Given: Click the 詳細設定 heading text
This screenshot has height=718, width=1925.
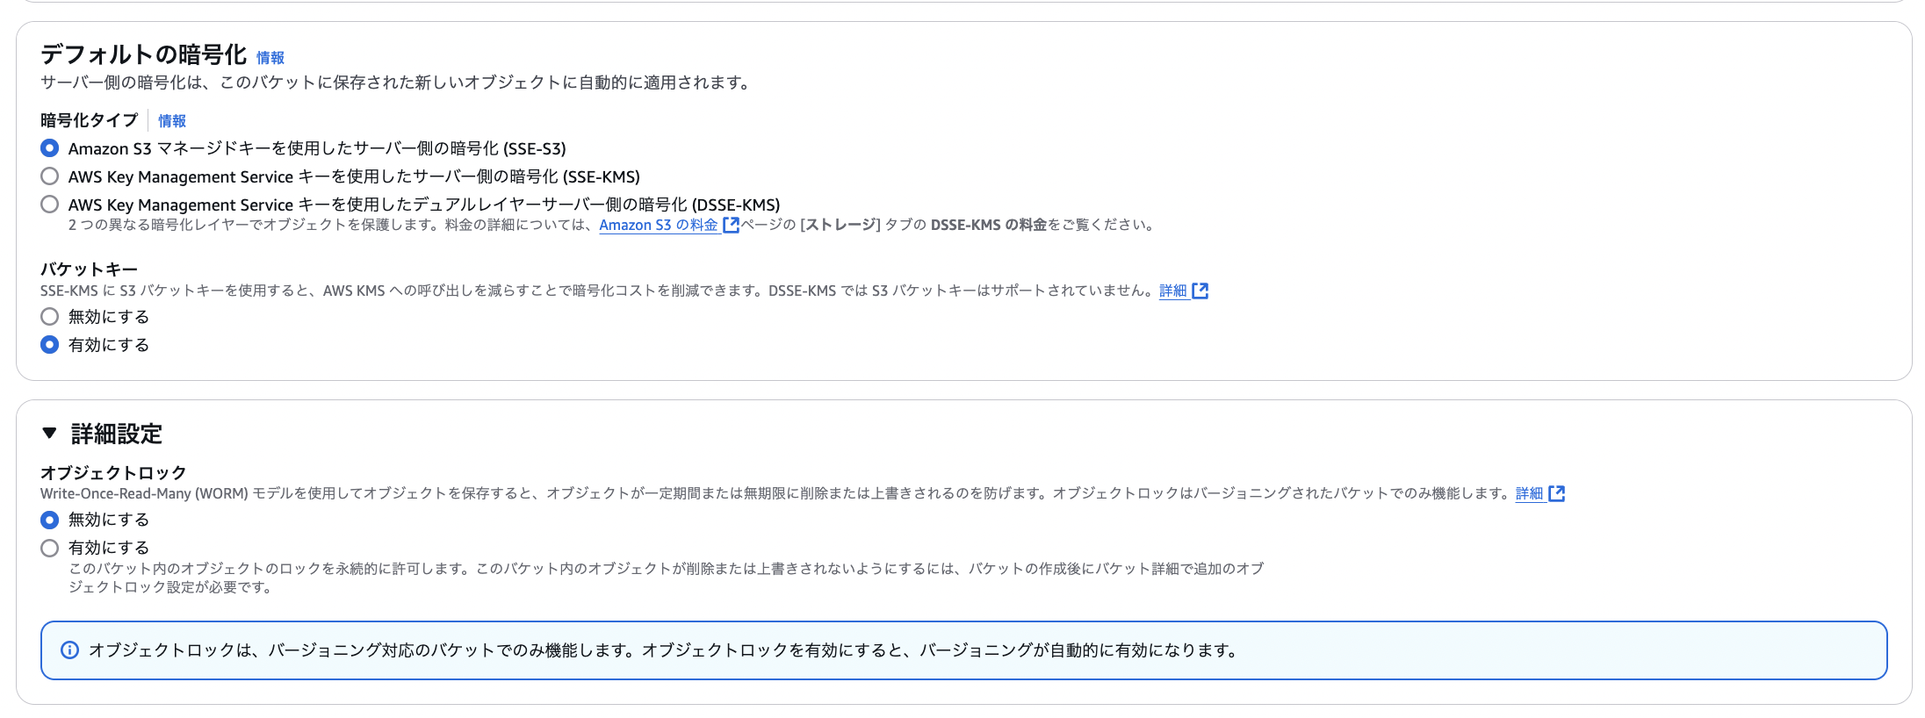Looking at the screenshot, I should click(117, 434).
